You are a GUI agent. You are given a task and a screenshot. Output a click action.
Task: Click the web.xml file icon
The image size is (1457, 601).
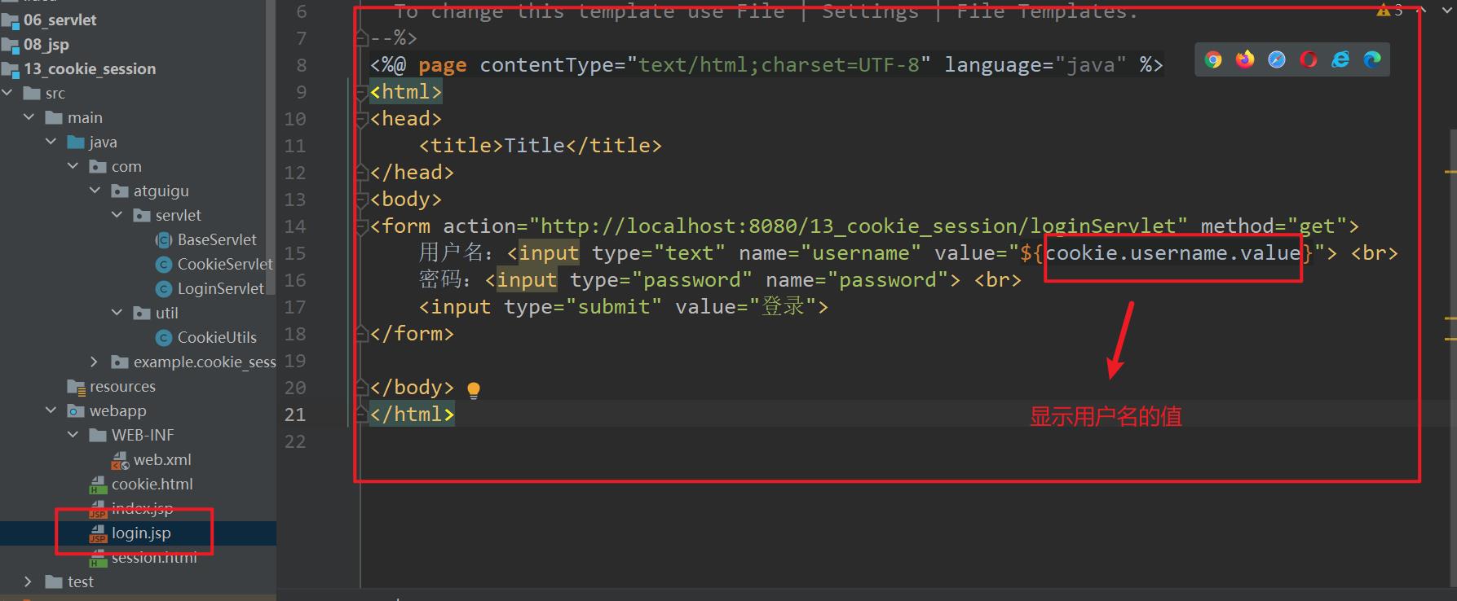click(x=120, y=460)
